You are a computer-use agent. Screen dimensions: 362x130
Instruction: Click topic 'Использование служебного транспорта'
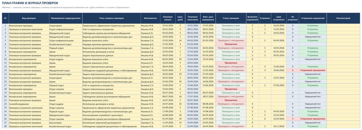[x=111, y=115]
